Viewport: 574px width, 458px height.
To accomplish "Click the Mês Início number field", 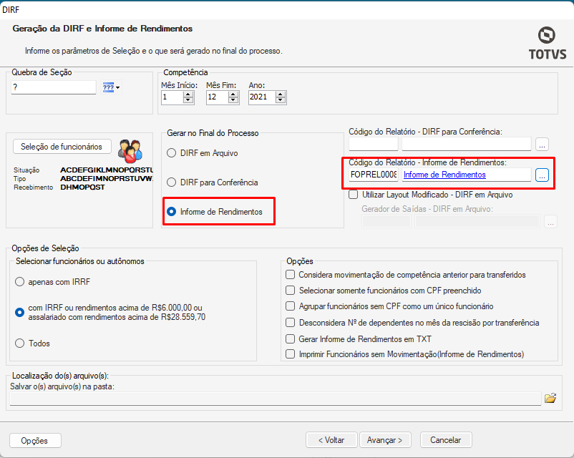I will click(x=172, y=97).
